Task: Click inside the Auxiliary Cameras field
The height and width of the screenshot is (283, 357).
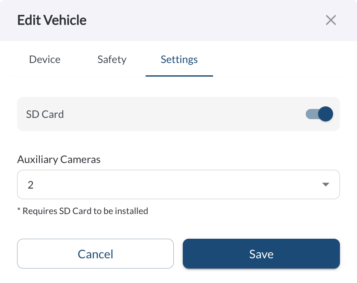Action: coord(128,184)
